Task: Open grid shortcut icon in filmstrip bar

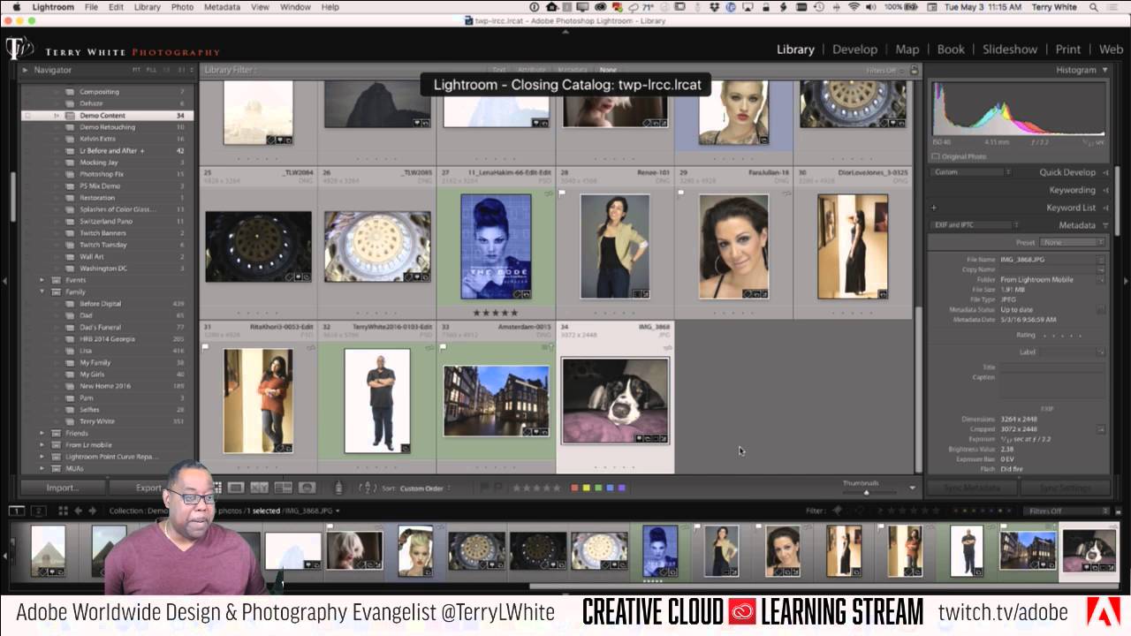Action: (x=63, y=511)
